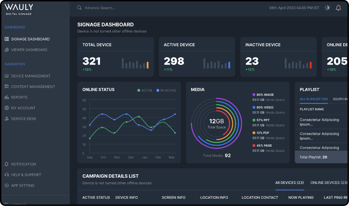Screen dimensions: 349x206
Task: Click the Sep data point on green line
Action: [90, 138]
